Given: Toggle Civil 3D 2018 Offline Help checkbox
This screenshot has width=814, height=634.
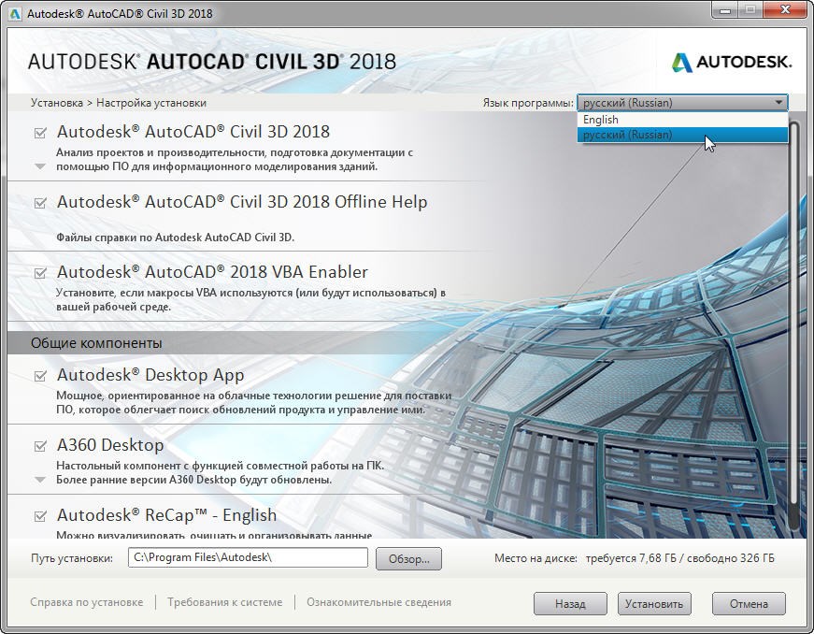Looking at the screenshot, I should point(40,203).
